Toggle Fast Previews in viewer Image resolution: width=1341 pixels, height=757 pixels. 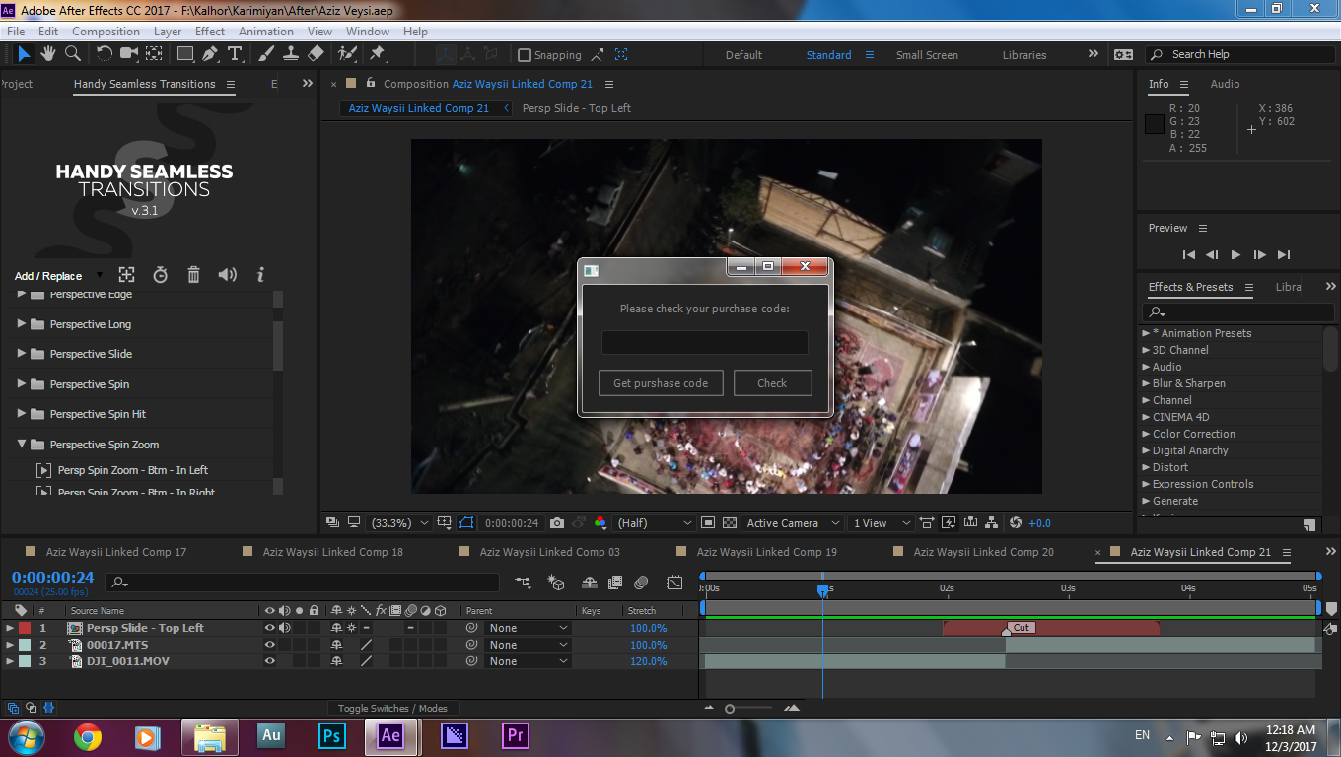tap(949, 523)
